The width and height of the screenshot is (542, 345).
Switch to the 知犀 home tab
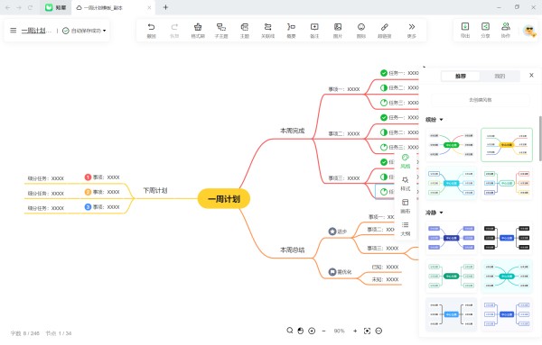click(56, 7)
